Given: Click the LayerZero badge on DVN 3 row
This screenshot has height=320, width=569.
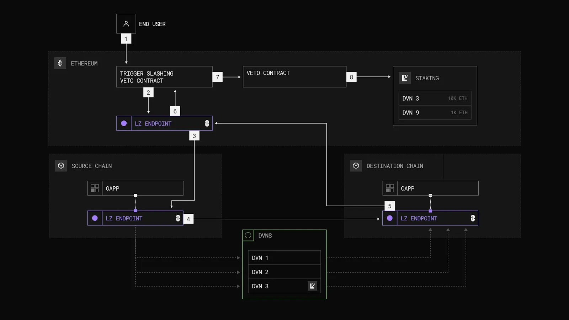Looking at the screenshot, I should click(x=312, y=286).
